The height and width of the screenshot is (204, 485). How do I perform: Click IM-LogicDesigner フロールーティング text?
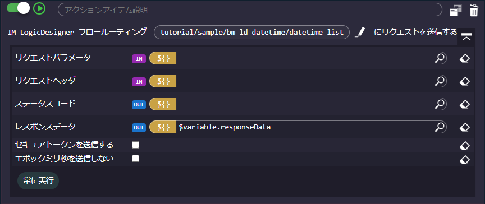pos(77,32)
